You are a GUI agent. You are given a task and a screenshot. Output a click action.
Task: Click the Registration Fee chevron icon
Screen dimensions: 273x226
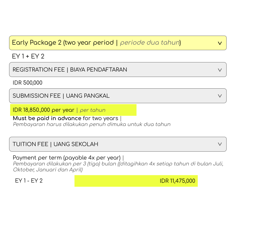[220, 70]
